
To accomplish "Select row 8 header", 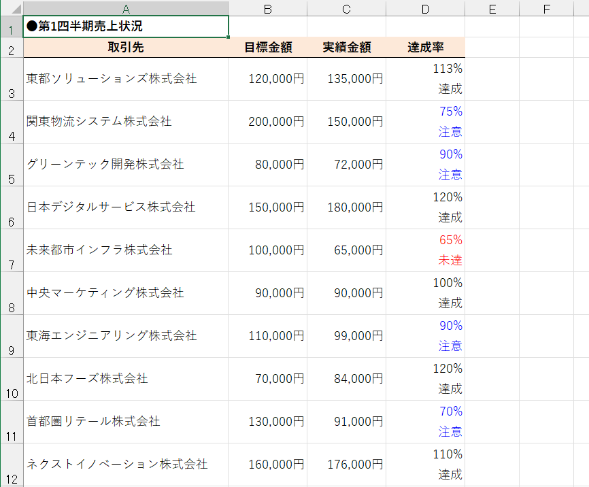I will (12, 293).
